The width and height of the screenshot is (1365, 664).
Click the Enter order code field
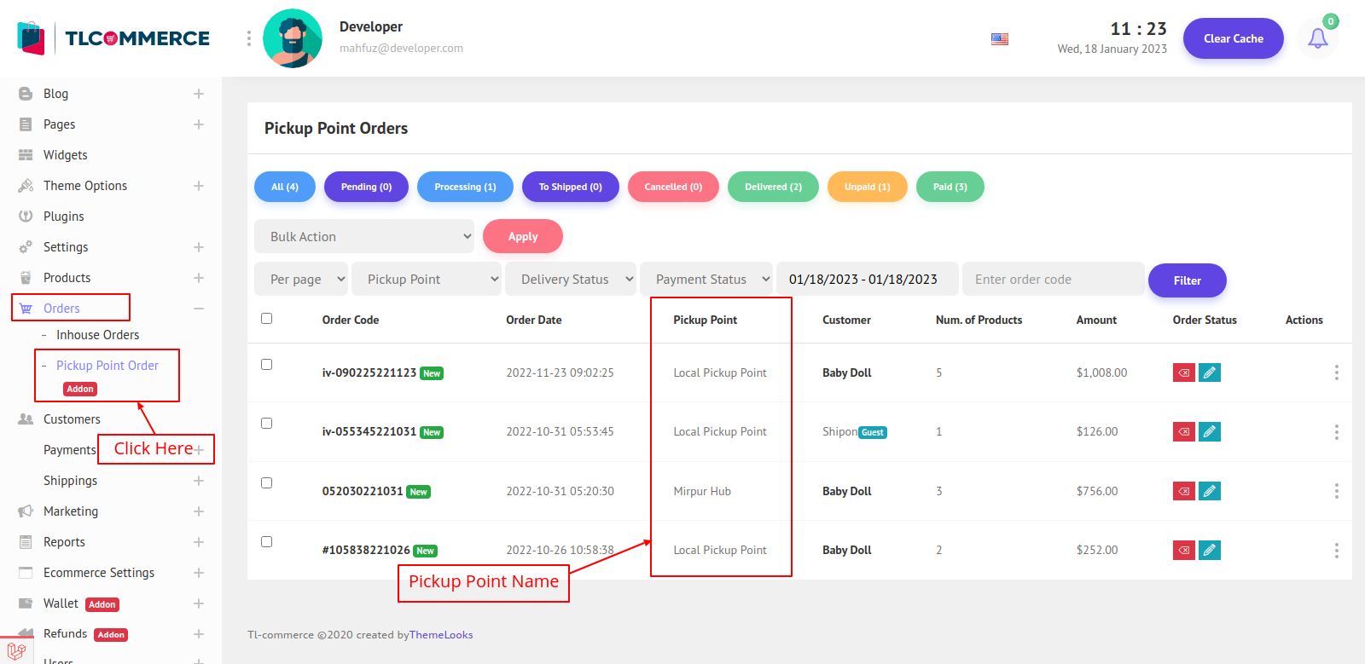click(x=1053, y=280)
